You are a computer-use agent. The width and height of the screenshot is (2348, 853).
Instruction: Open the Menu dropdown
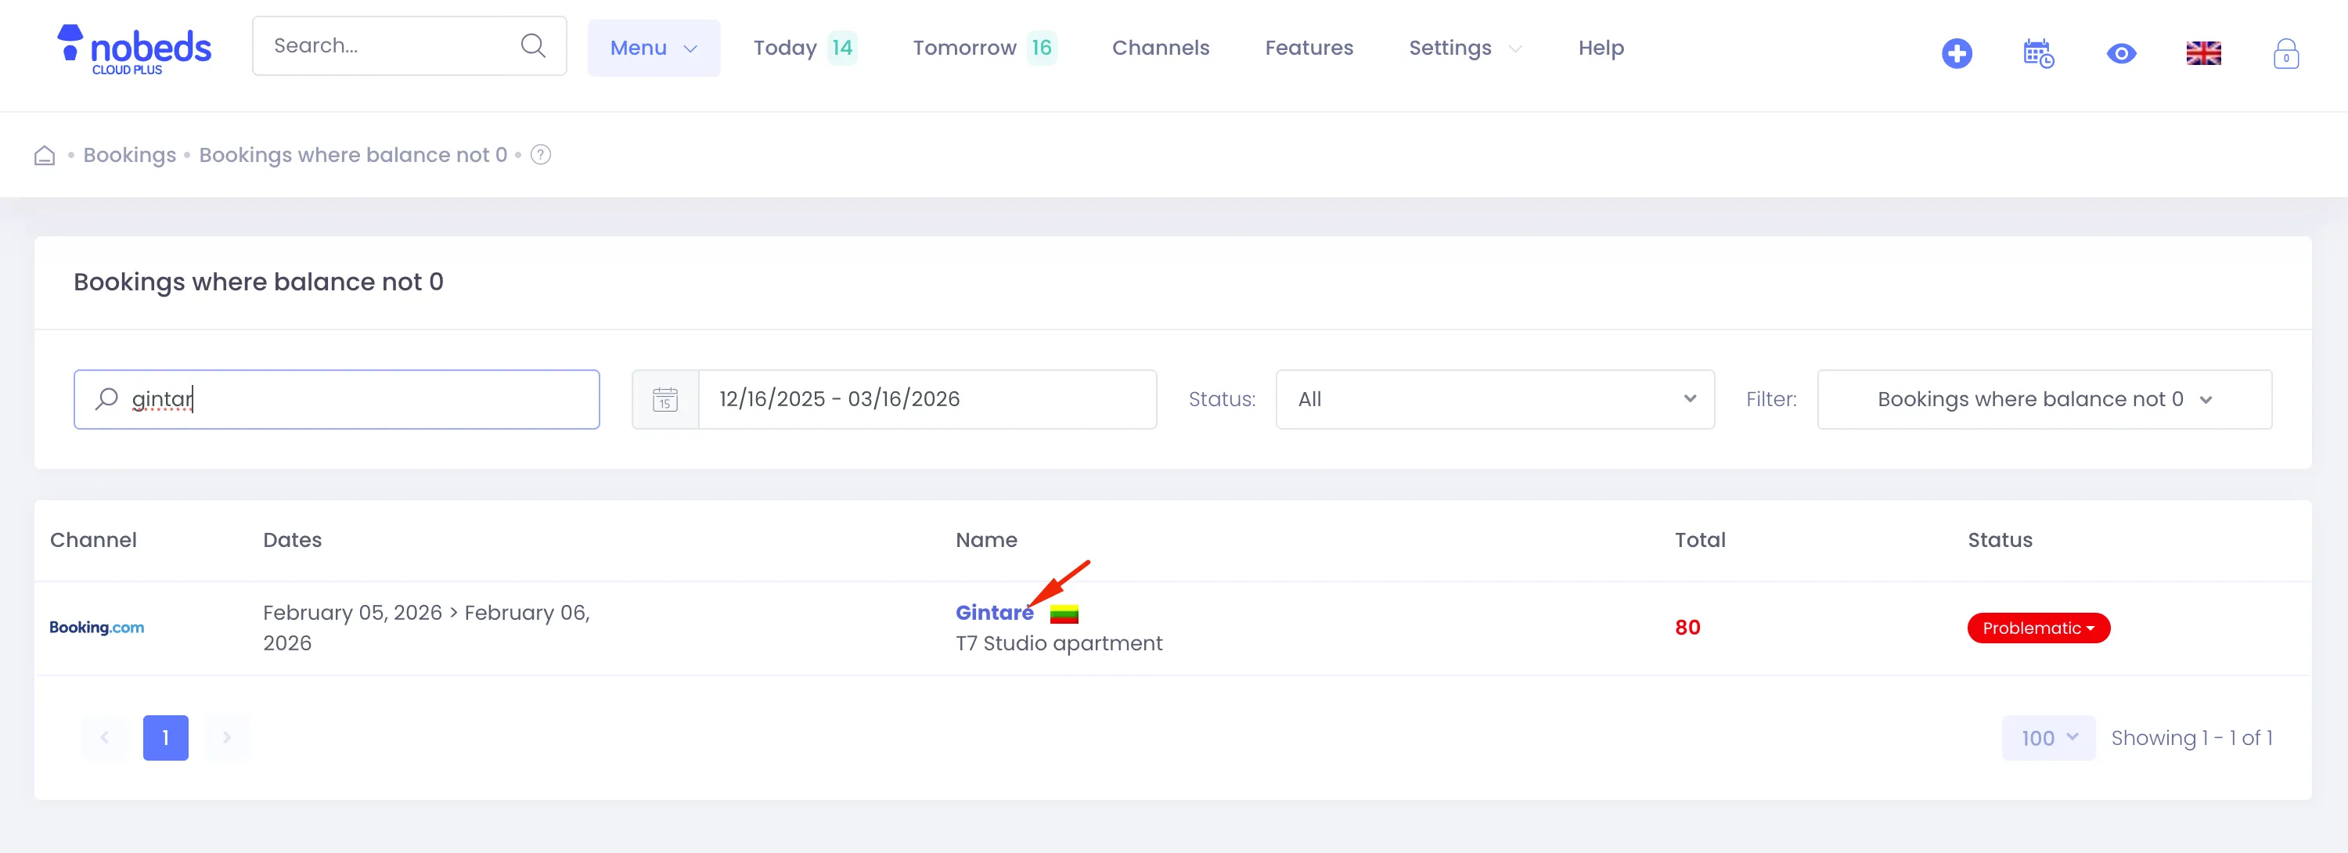click(x=654, y=49)
